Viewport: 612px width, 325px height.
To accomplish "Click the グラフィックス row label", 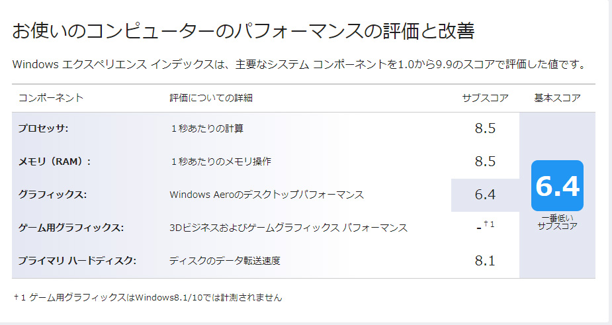I will pyautogui.click(x=52, y=195).
